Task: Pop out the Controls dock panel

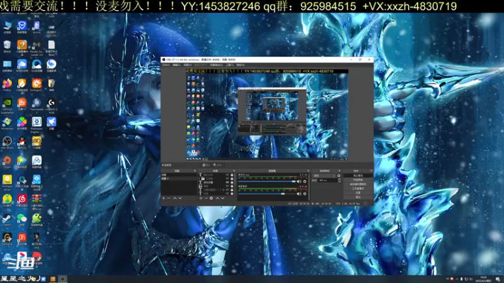Action: [371, 170]
